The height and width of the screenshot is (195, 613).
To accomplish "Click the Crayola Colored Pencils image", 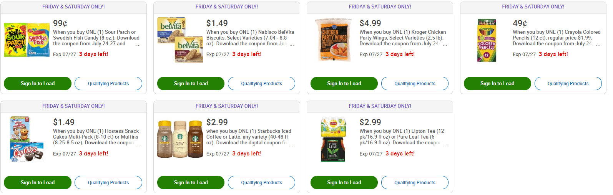I will point(487,40).
